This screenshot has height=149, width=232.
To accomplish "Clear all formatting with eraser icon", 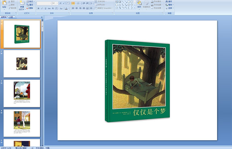I will click(68, 3).
